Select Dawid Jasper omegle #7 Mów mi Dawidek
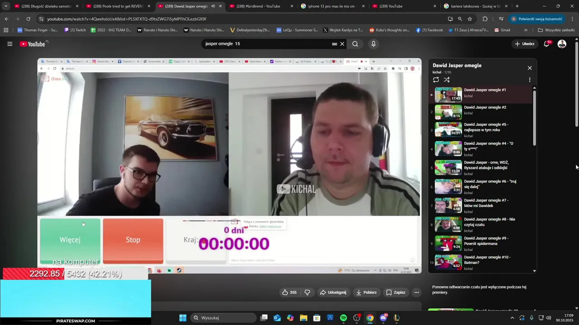The width and height of the screenshot is (579, 325). pos(482,206)
